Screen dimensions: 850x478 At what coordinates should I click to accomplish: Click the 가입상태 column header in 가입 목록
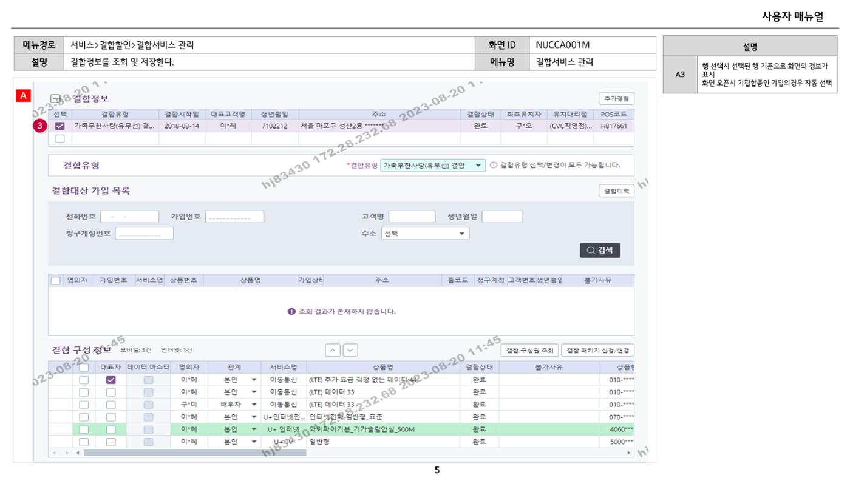(310, 280)
